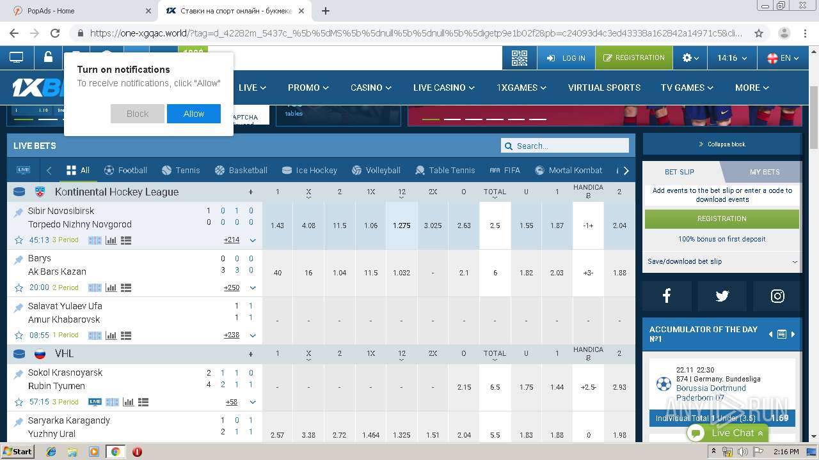Open the TV GAMES menu
The width and height of the screenshot is (819, 460).
[x=687, y=88]
